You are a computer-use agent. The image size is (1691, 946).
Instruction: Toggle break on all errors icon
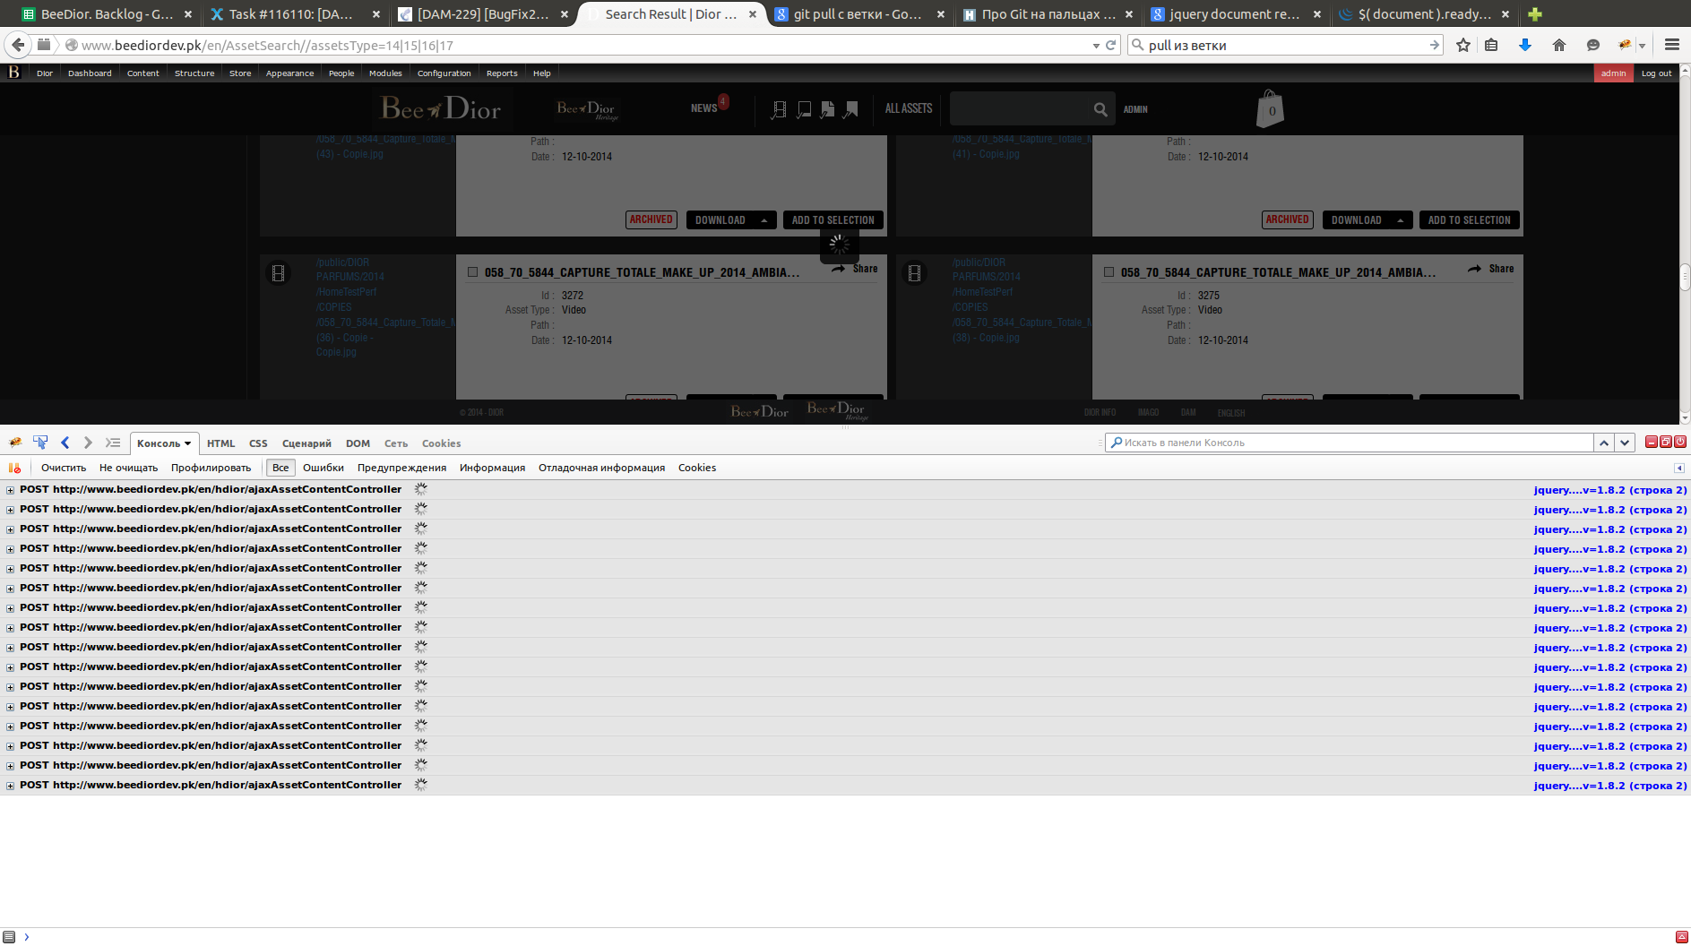(14, 468)
